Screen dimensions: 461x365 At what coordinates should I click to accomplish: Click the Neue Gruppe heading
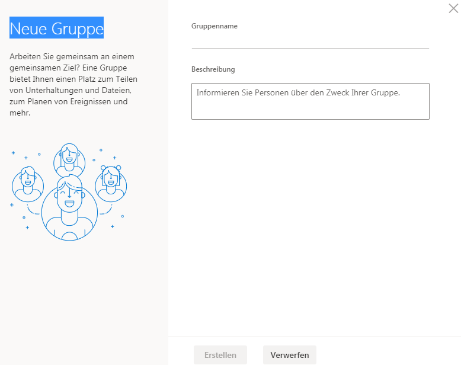[x=56, y=28]
